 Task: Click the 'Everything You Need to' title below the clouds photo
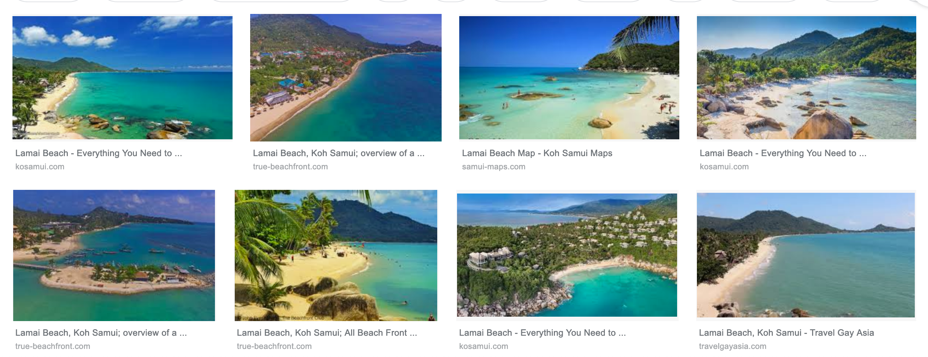pyautogui.click(x=99, y=153)
